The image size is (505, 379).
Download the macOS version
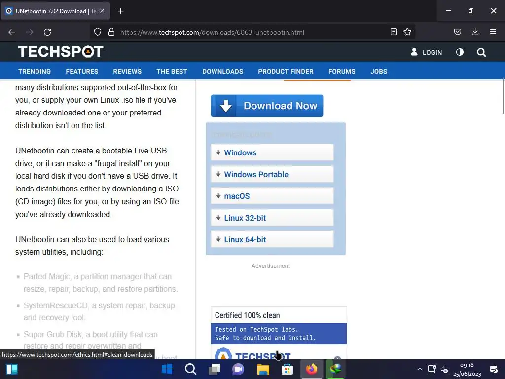click(x=272, y=196)
